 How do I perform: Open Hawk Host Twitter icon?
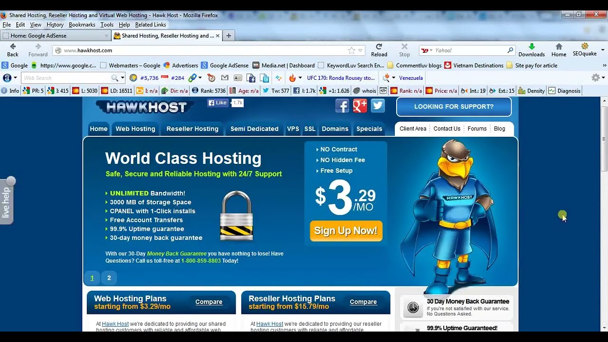[x=378, y=106]
